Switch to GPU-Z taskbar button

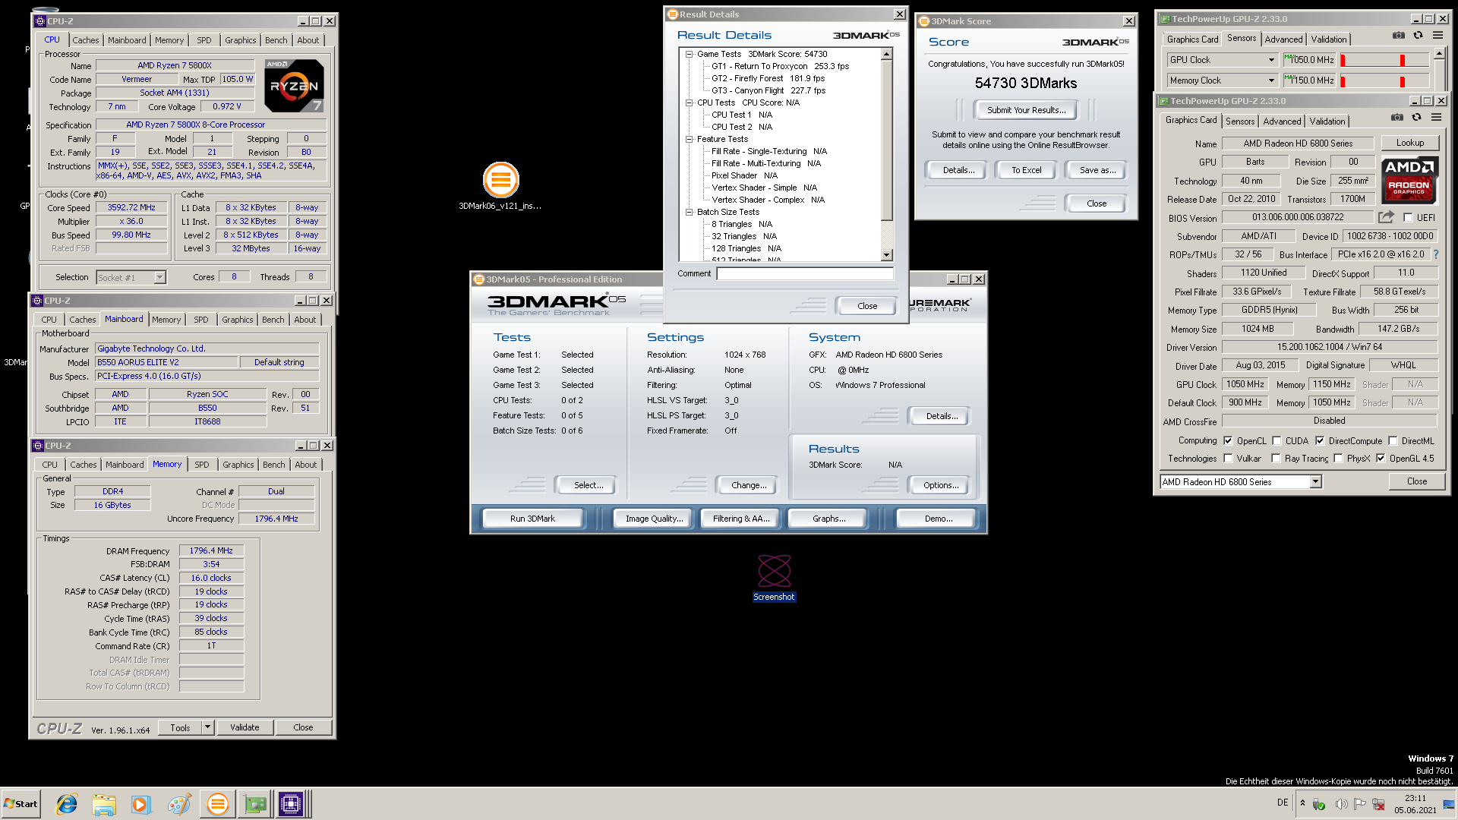255,804
